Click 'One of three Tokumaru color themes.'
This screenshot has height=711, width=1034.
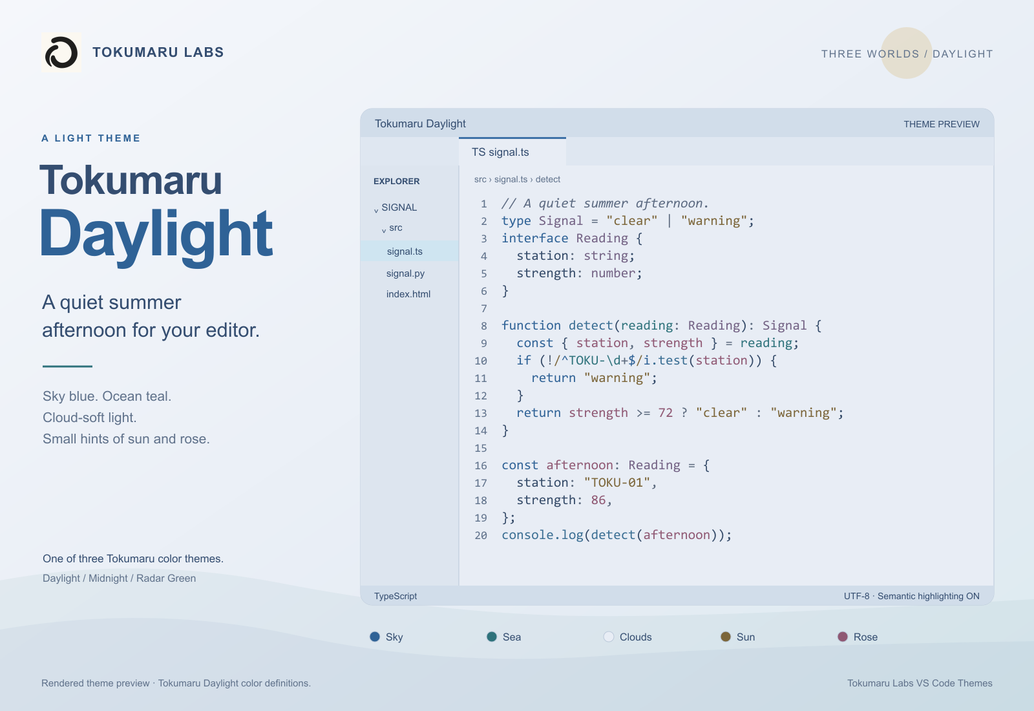pos(133,559)
